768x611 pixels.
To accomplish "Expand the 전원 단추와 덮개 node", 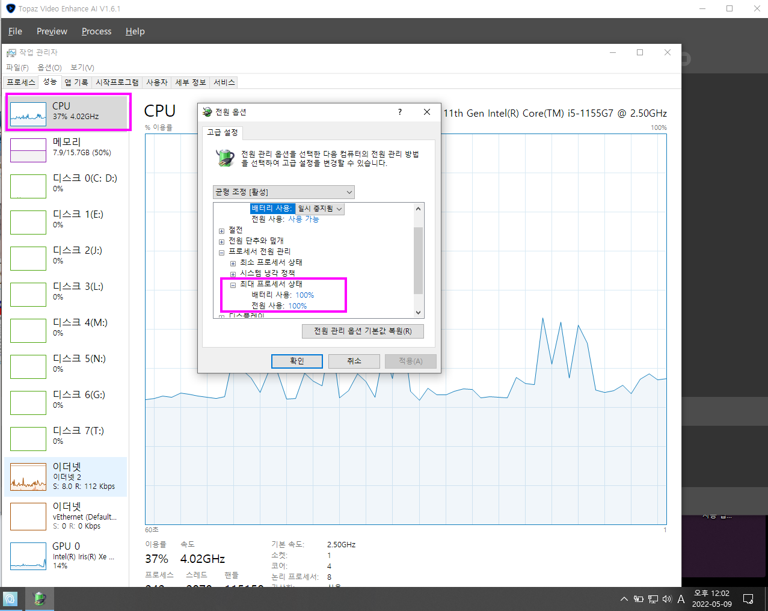I will pos(221,242).
